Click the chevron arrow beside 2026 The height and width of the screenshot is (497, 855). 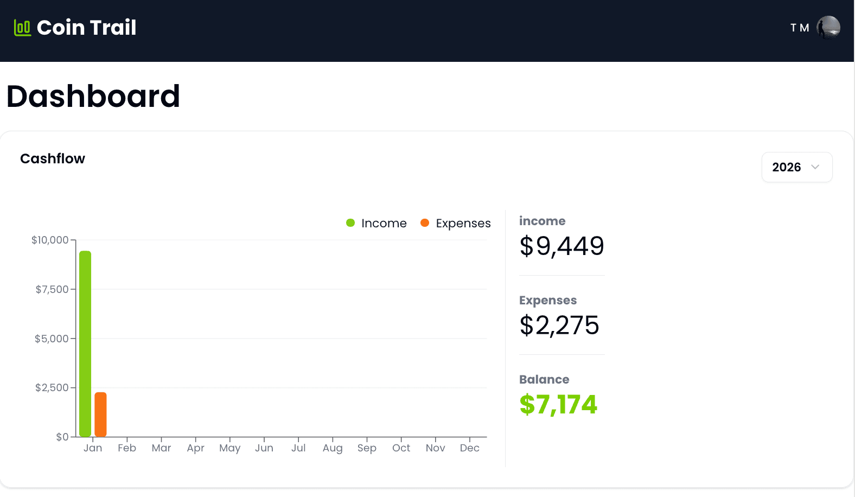[815, 167]
